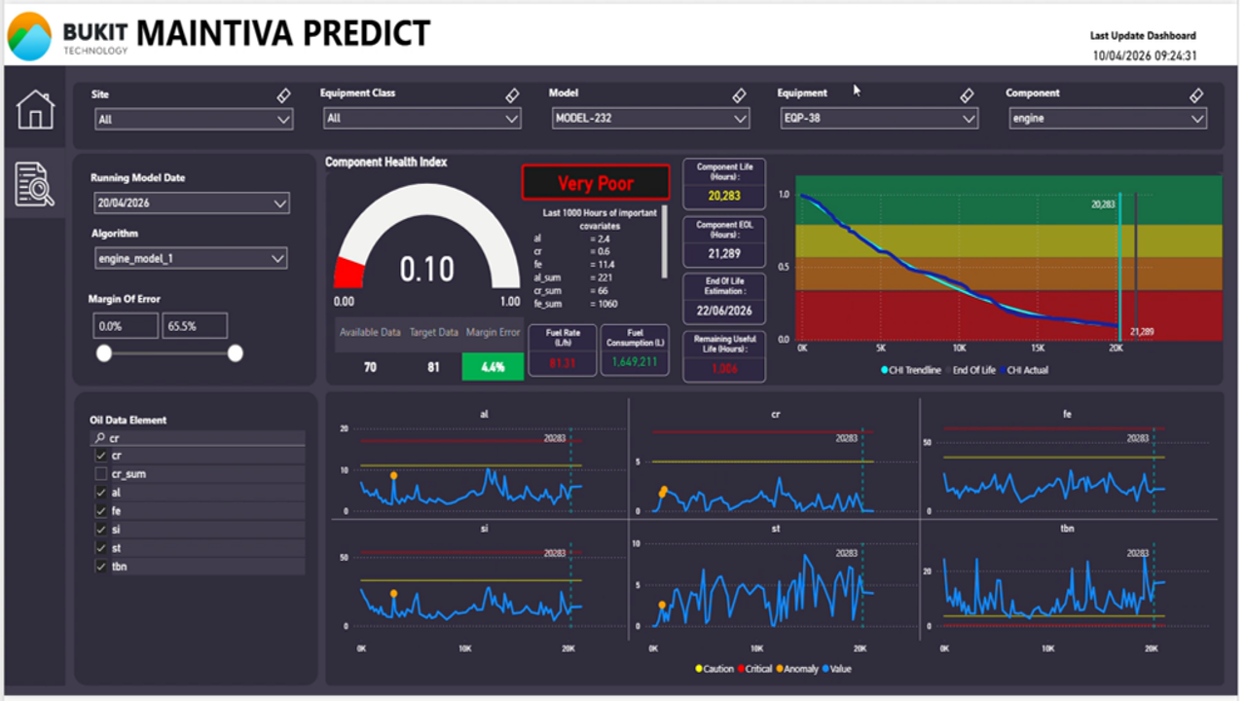Click the End Of Life Estimation card
Viewport: 1246px width, 701px height.
tap(724, 299)
